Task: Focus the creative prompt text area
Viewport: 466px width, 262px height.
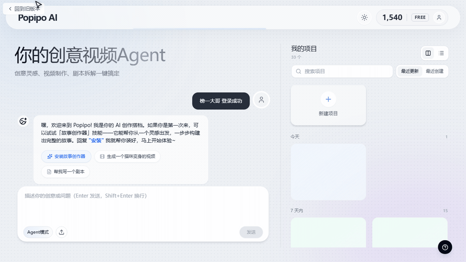Action: coord(143,207)
